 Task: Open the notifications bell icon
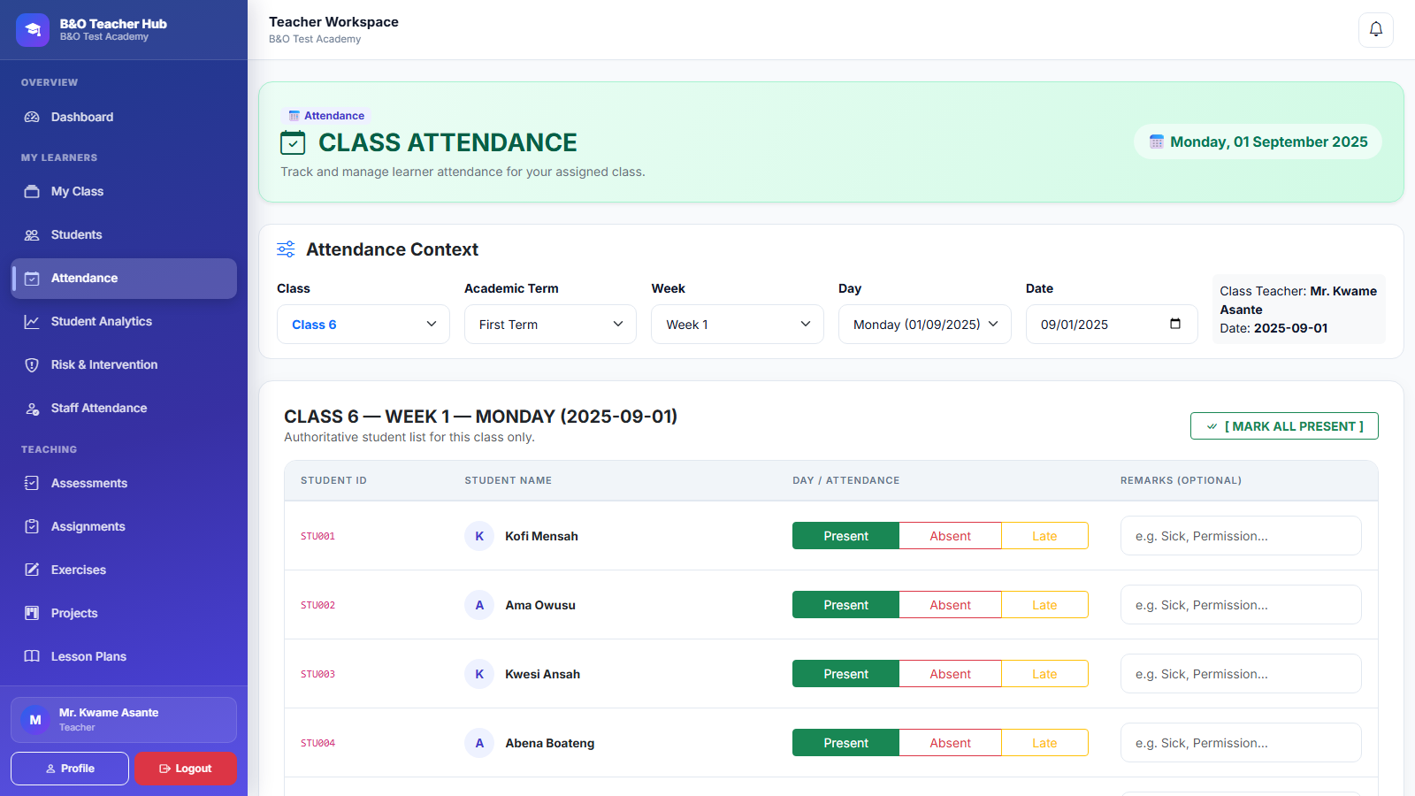point(1376,29)
